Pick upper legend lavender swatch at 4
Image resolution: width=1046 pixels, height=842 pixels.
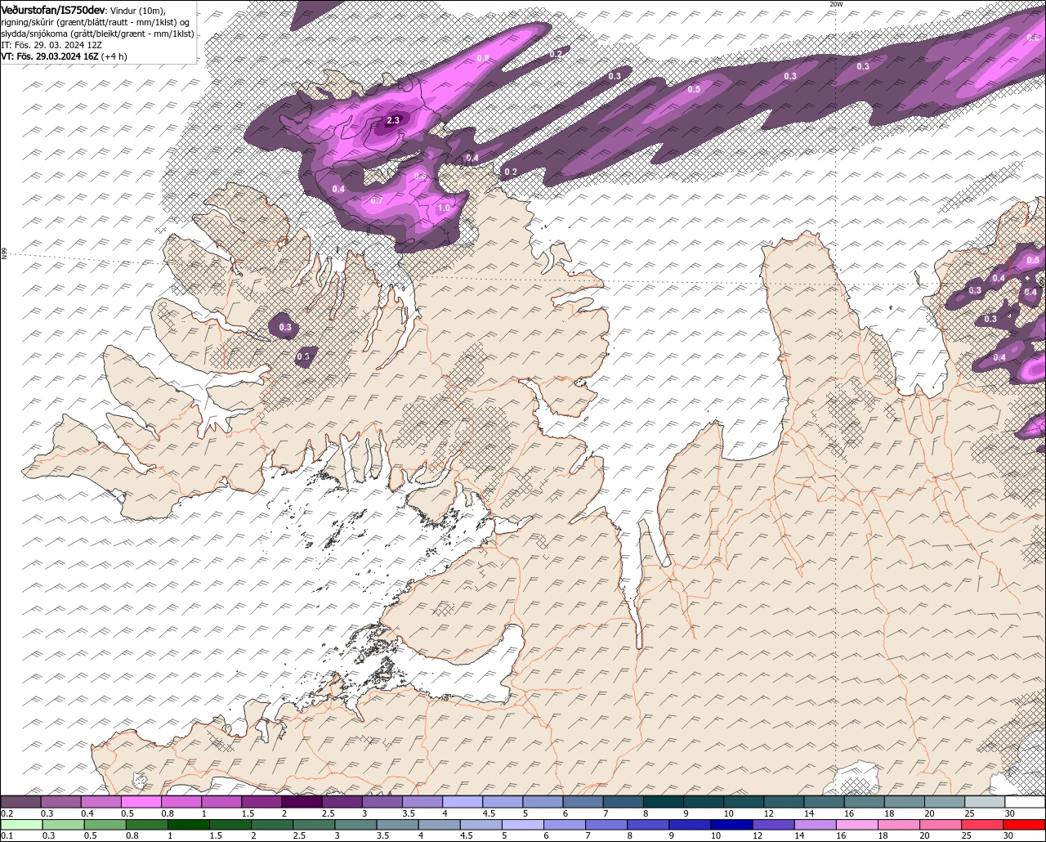point(463,802)
